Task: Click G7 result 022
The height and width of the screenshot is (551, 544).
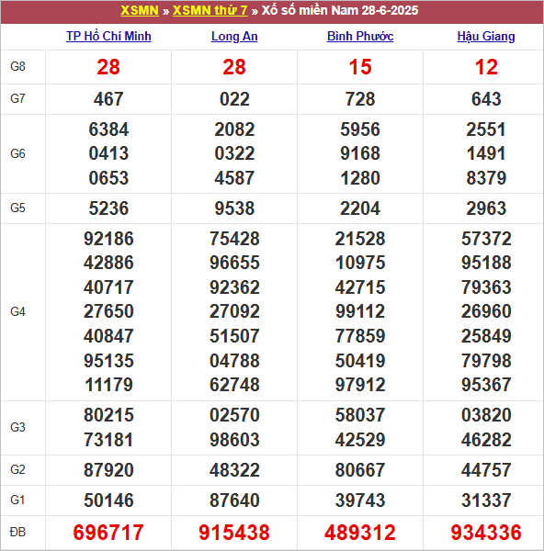Action: point(234,99)
